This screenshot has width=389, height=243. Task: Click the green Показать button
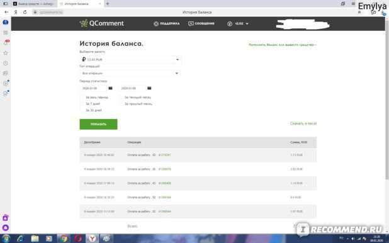[x=98, y=124]
